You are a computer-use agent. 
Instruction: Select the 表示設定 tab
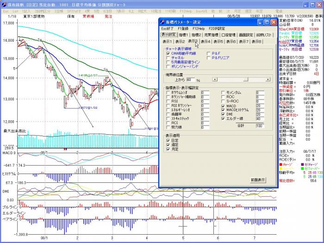click(169, 35)
